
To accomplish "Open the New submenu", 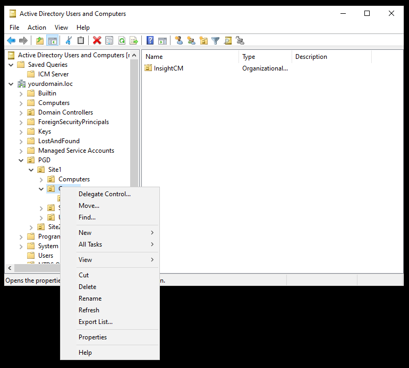I will pos(110,233).
